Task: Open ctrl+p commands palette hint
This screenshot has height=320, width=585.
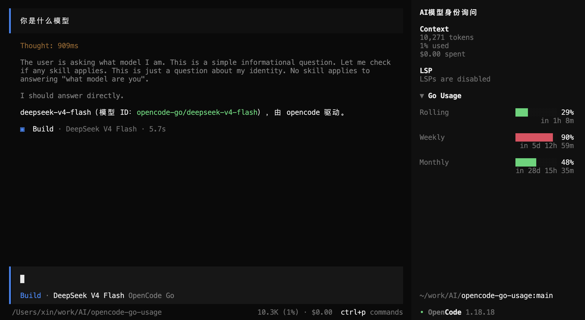Action: (x=372, y=312)
